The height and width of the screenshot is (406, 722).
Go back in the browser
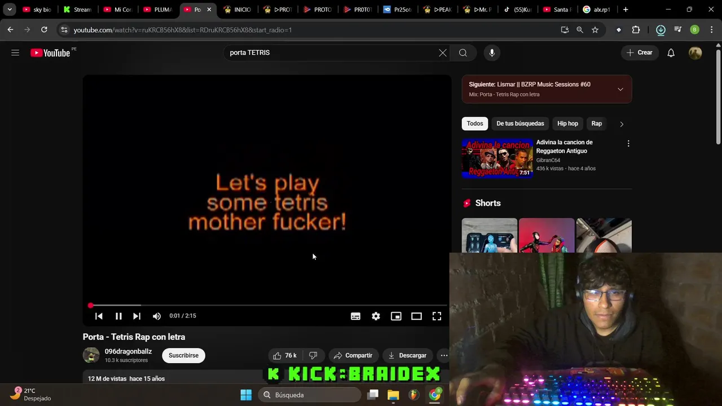(x=10, y=30)
